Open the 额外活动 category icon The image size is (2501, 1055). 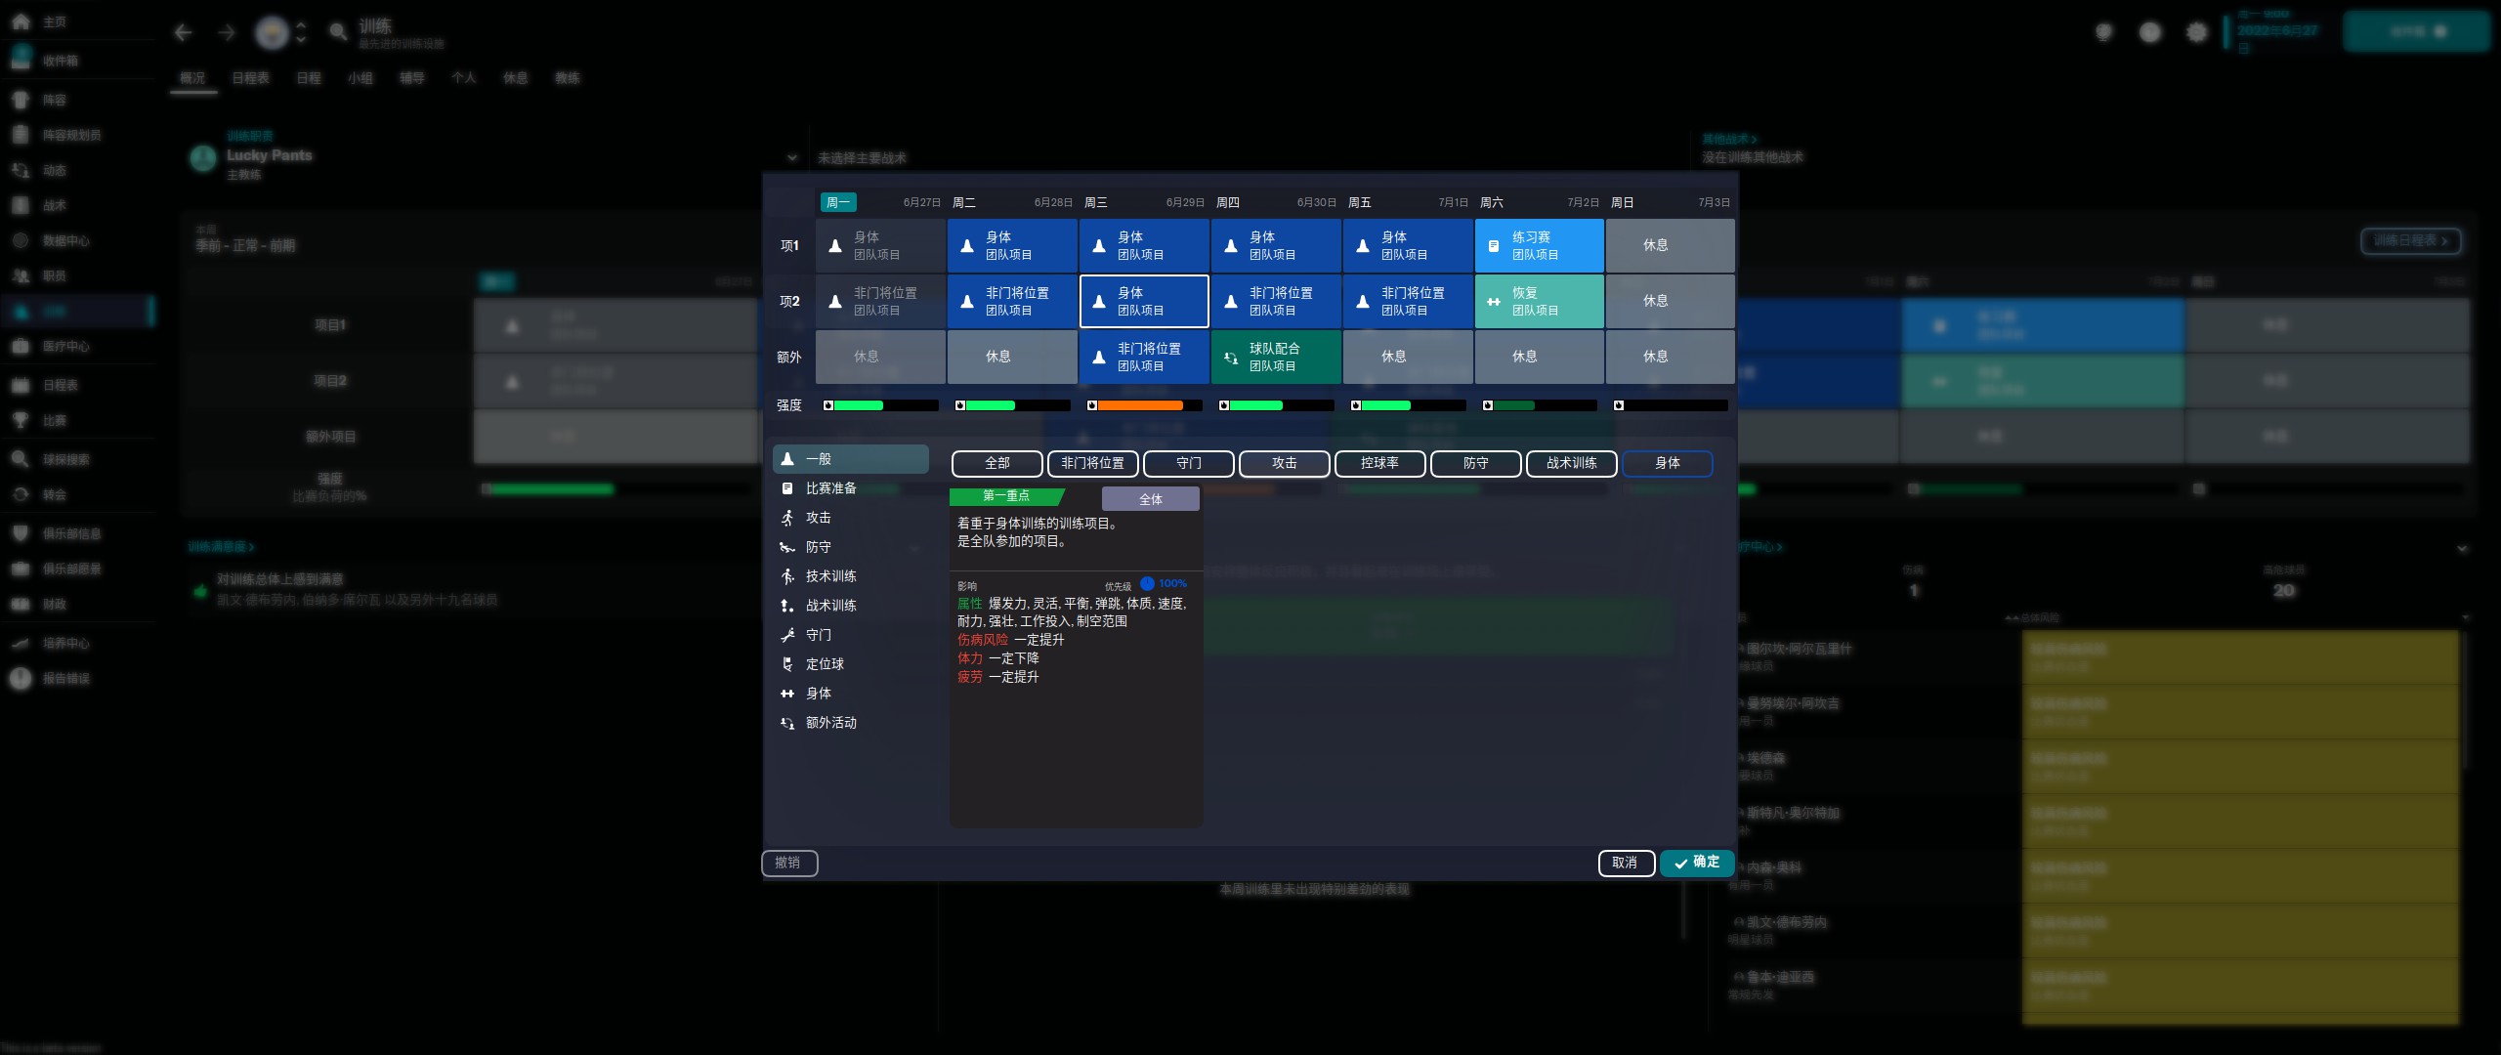point(787,723)
